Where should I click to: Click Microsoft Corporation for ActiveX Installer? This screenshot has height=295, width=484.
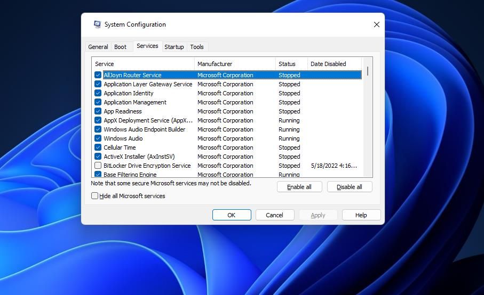coord(225,157)
